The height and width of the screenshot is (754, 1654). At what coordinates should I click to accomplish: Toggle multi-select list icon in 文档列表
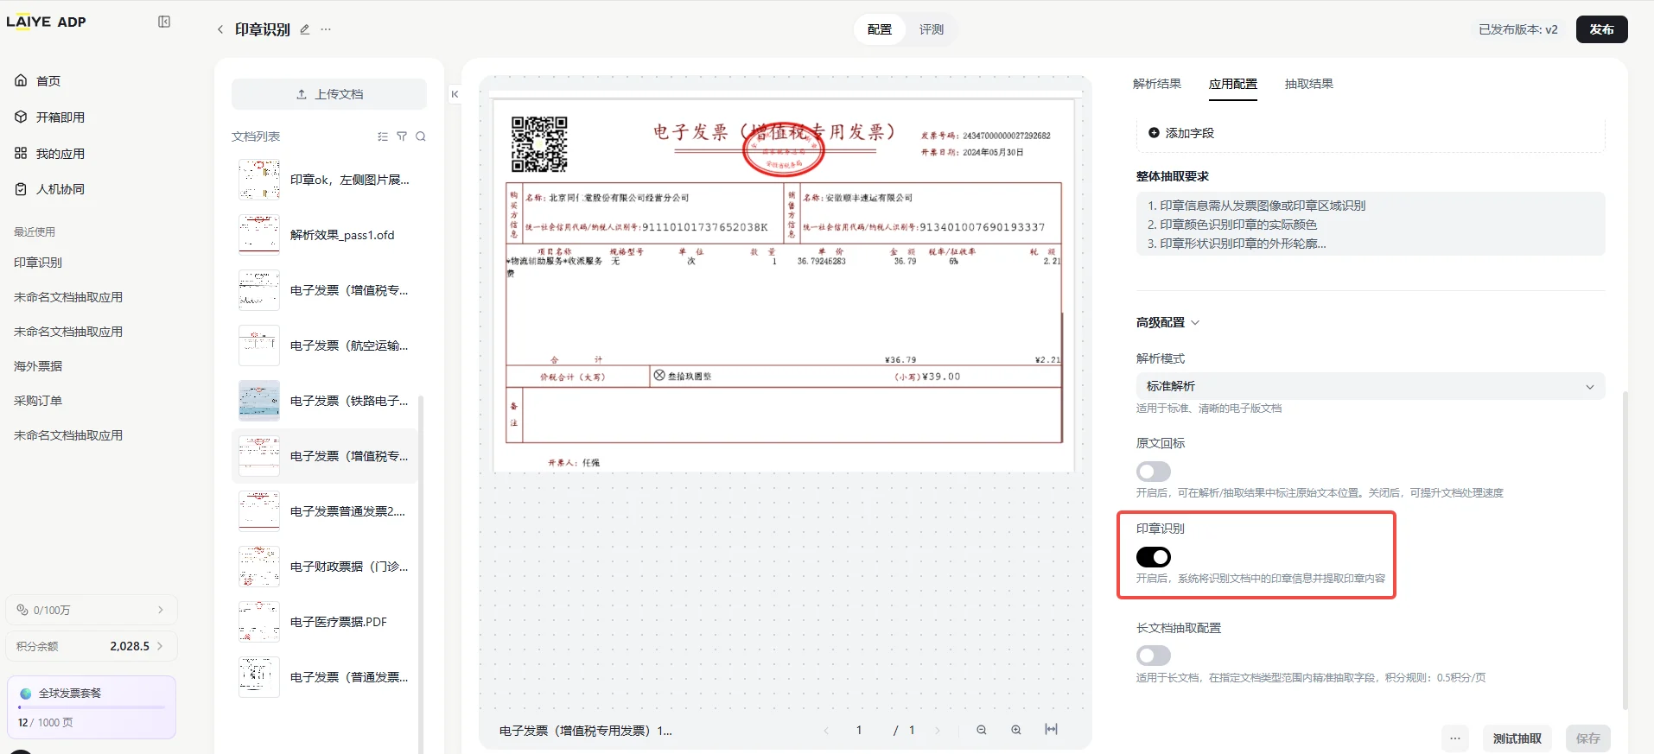click(x=383, y=136)
